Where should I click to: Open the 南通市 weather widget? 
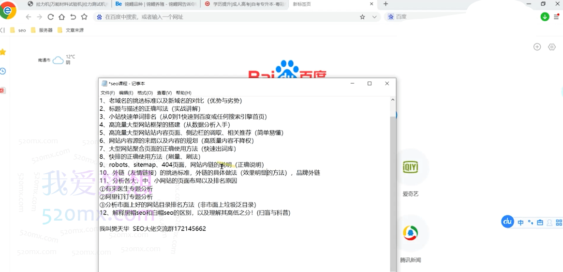[x=57, y=59]
